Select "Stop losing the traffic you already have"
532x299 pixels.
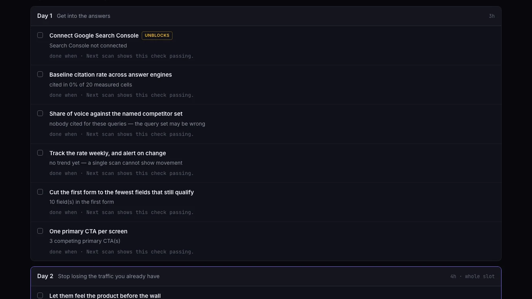click(x=109, y=276)
